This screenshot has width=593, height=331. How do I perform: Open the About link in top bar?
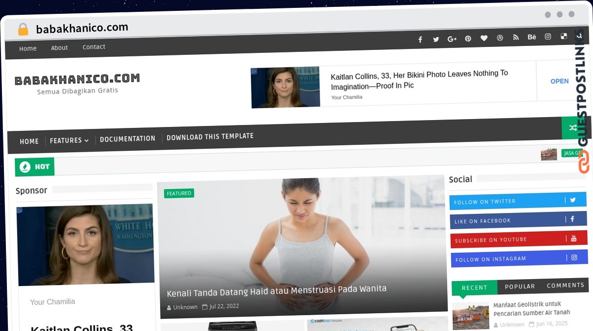coord(59,48)
